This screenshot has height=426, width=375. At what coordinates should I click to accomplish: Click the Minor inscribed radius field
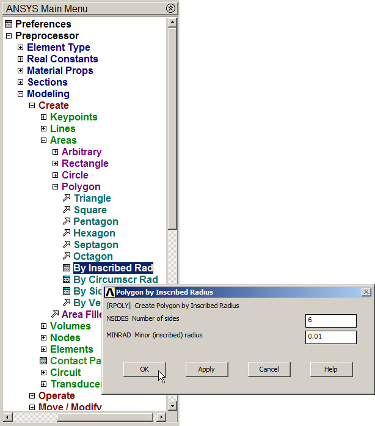[x=331, y=337]
